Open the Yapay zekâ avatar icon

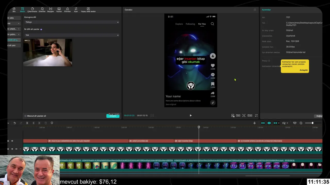click(88, 10)
